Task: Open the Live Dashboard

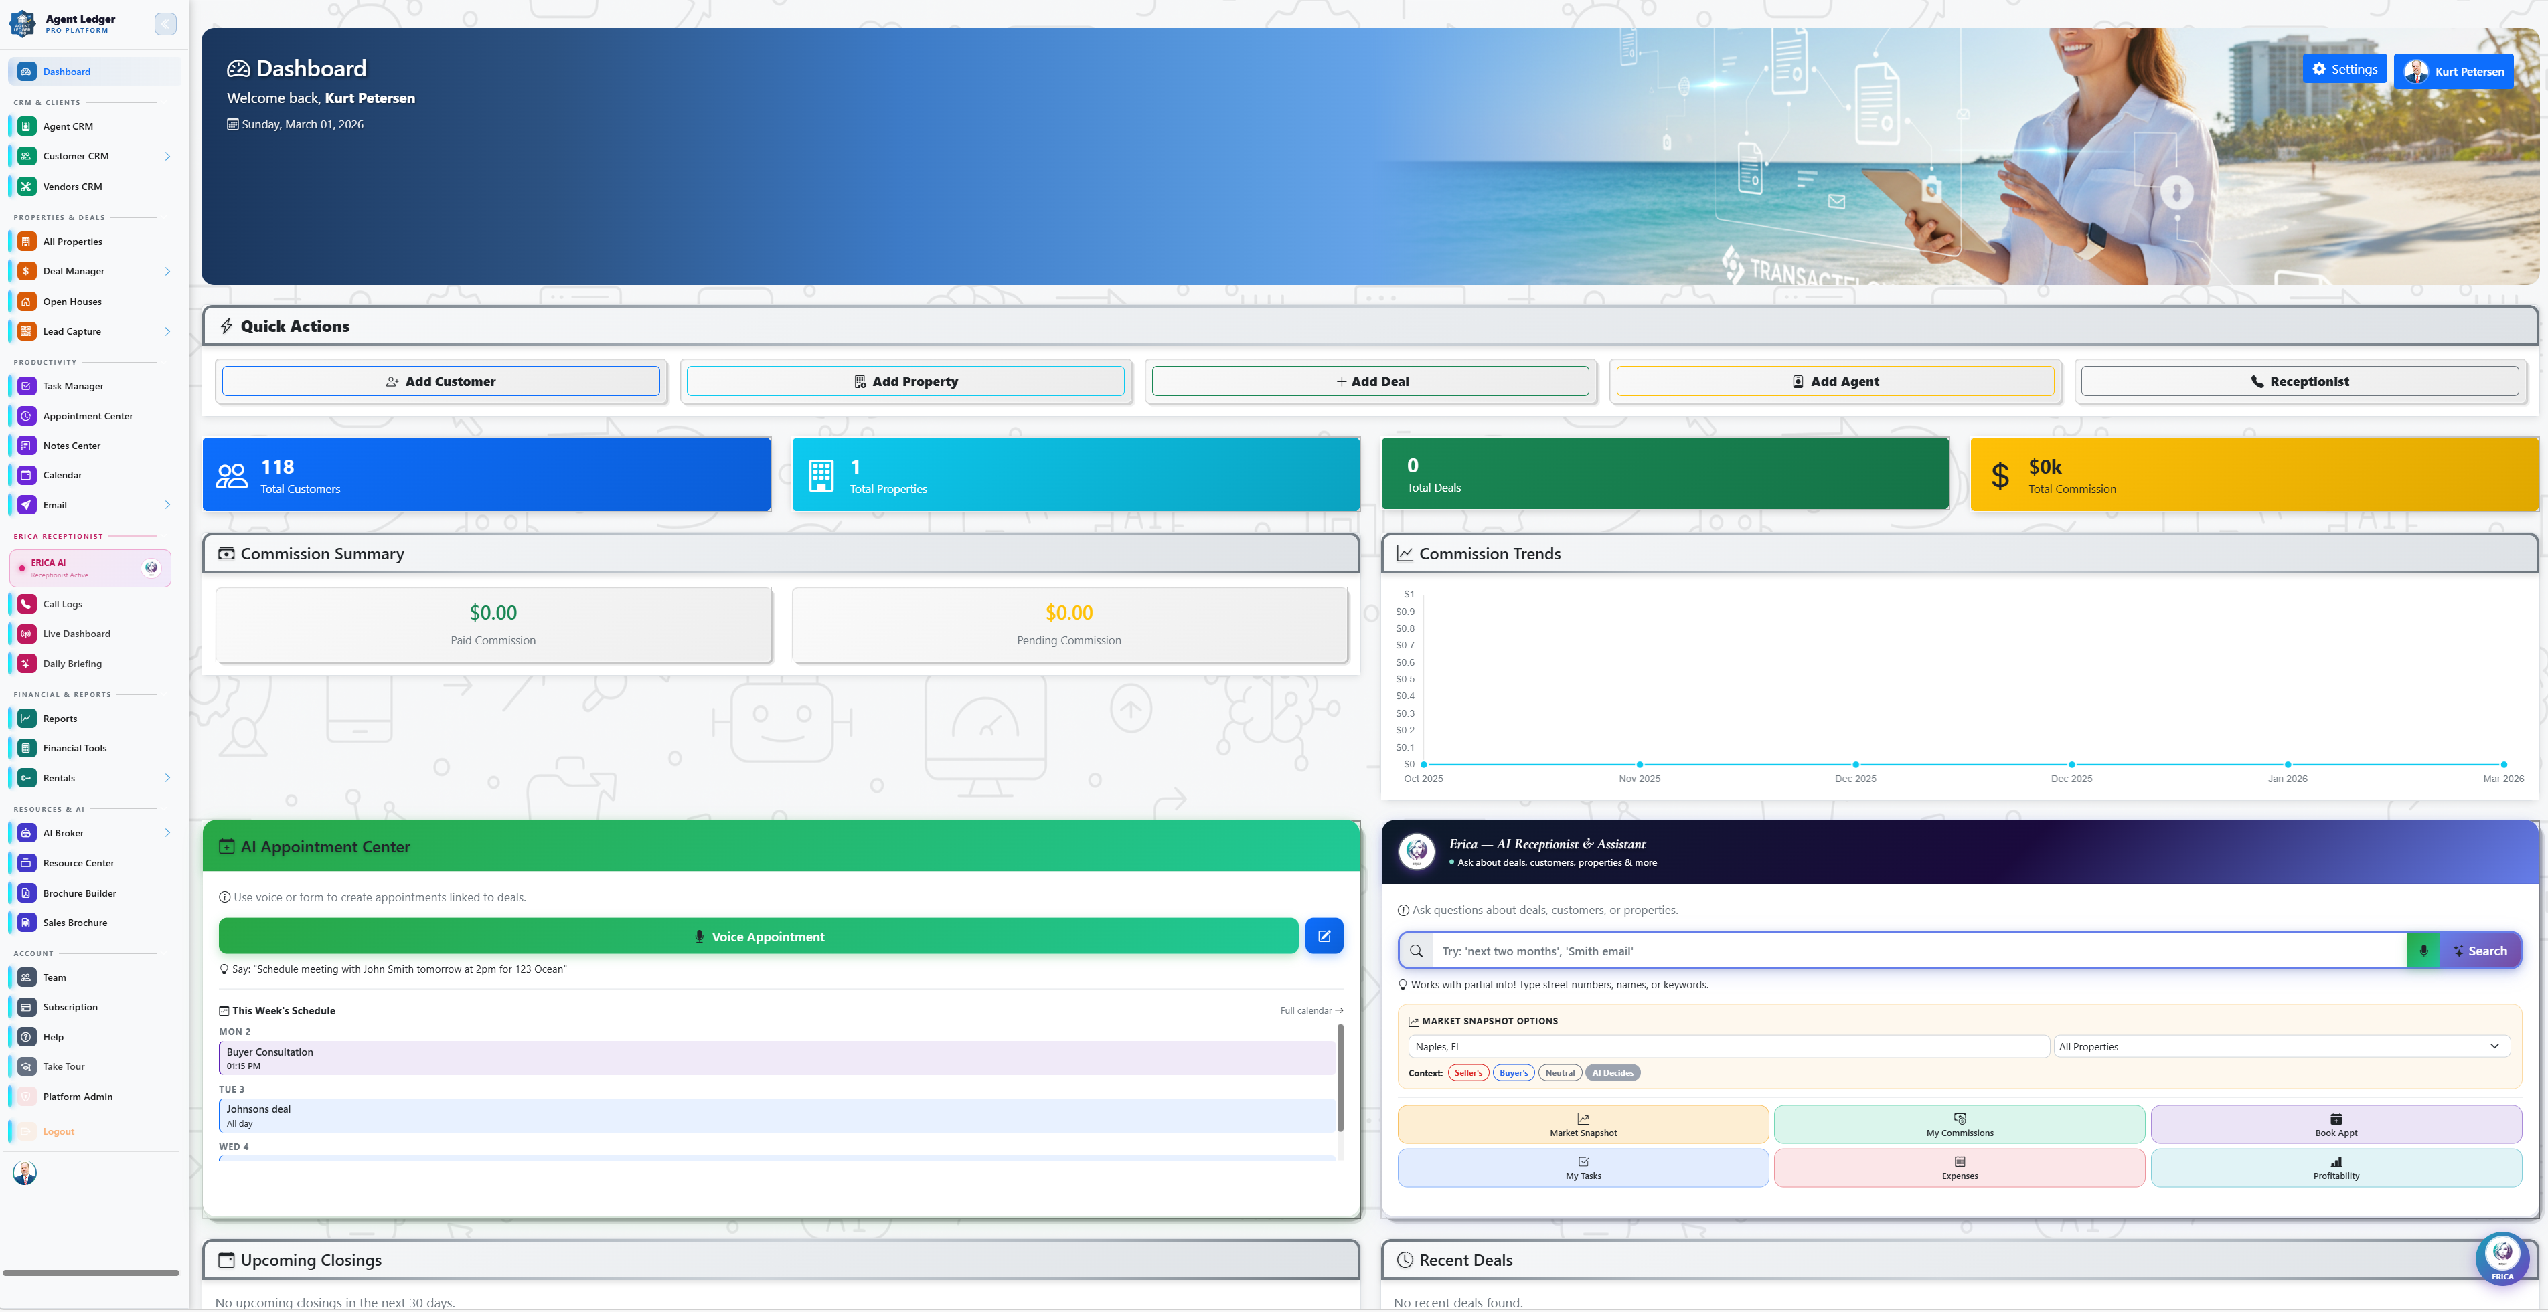Action: 76,633
